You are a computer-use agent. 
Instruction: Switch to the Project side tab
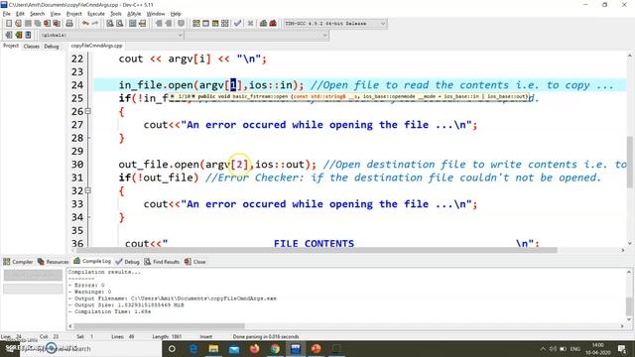11,47
